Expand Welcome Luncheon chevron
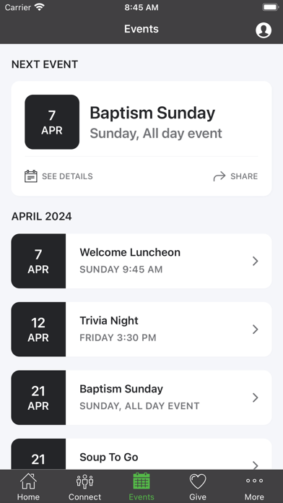Screen dimensions: 283x503 click(x=255, y=261)
